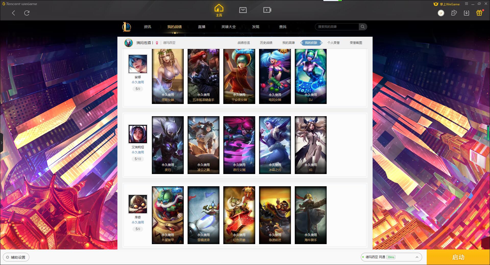This screenshot has width=490, height=265.
Task: Open the 冰霜之刃 skin card
Action: point(275,145)
